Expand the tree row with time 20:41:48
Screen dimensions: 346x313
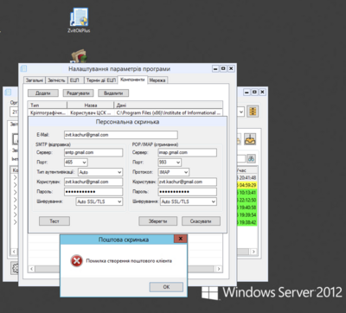(15, 177)
